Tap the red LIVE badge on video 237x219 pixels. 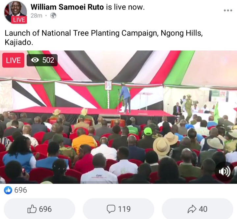(x=13, y=60)
